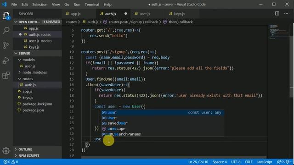The image size is (294, 165).
Task: Open auth.js under routes folder
Action: [x=37, y=85]
